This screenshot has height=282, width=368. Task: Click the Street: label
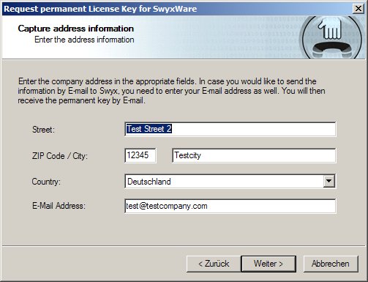(43, 130)
